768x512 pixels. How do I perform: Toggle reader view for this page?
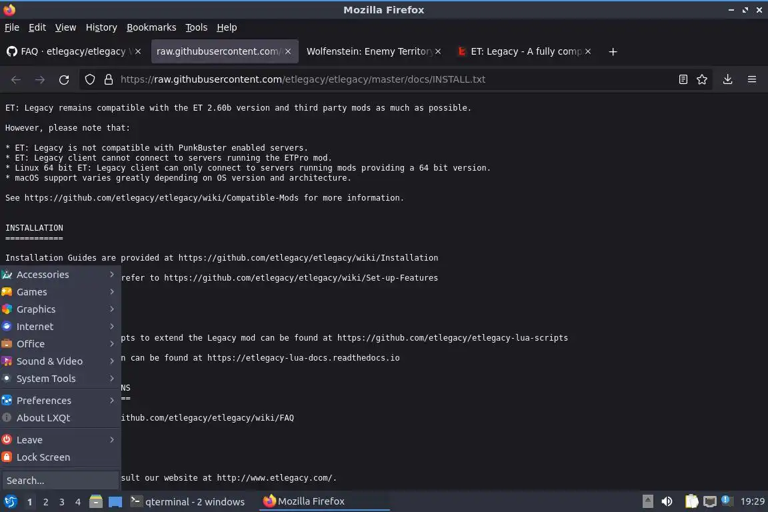tap(683, 79)
